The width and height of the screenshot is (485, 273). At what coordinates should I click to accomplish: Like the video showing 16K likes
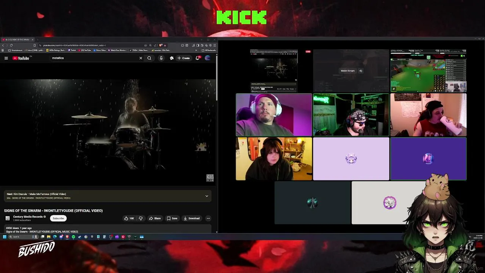click(129, 218)
